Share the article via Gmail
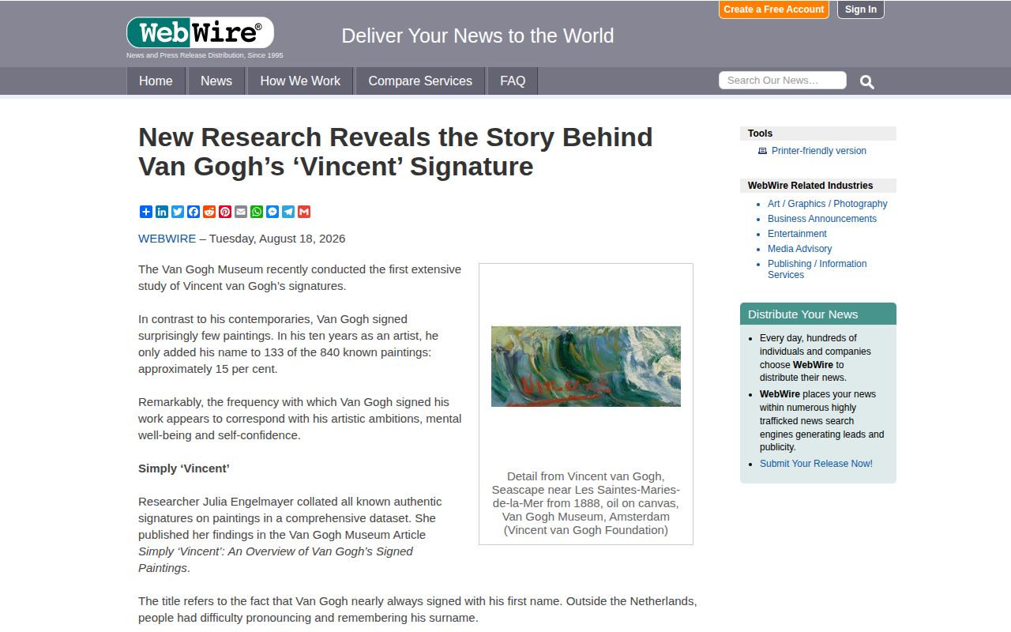 click(x=304, y=212)
